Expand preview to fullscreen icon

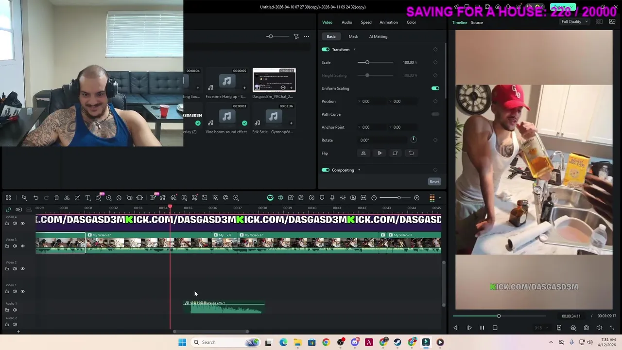click(x=612, y=328)
